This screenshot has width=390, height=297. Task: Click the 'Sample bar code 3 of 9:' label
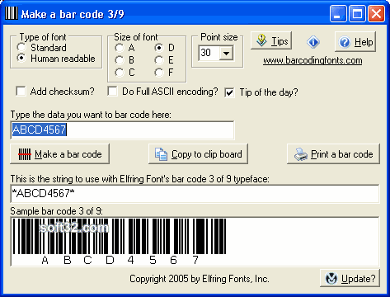click(57, 211)
